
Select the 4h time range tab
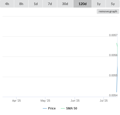[x=7, y=4]
